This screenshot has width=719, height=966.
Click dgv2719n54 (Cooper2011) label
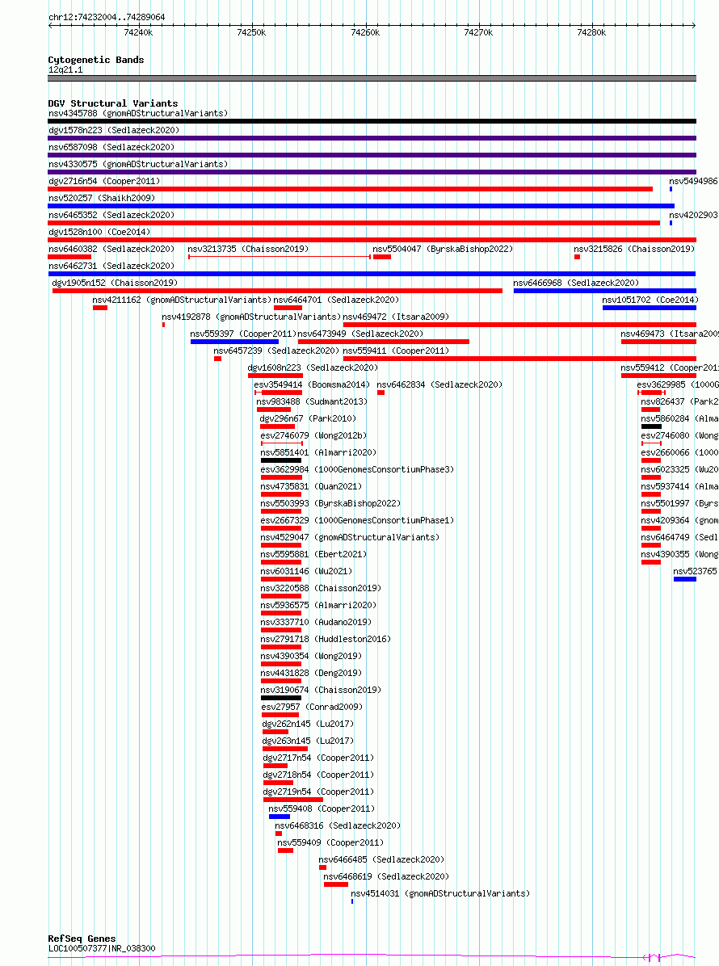coord(318,792)
